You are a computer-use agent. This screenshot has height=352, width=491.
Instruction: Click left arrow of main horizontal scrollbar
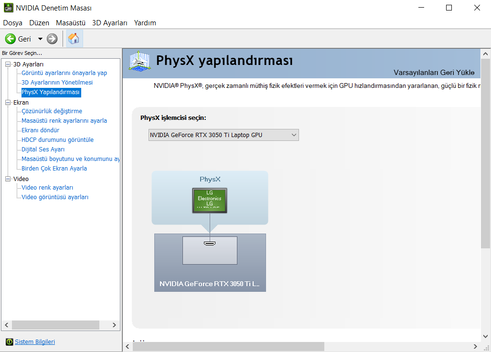pyautogui.click(x=128, y=346)
